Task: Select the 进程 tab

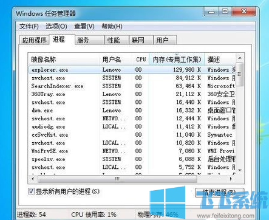Action: tap(62, 40)
